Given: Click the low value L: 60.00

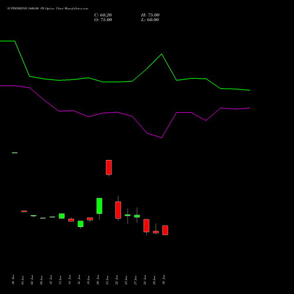Looking at the screenshot, I should point(150,20).
